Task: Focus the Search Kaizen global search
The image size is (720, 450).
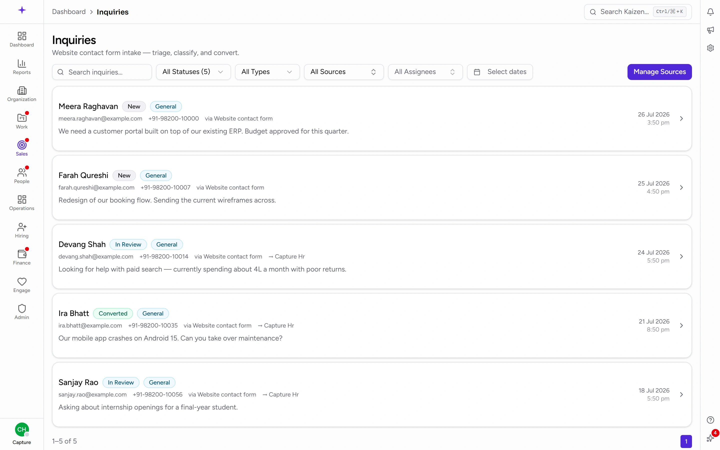Action: [x=637, y=12]
